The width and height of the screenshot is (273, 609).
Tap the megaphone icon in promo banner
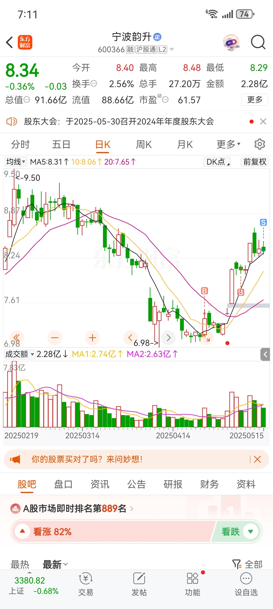15,459
